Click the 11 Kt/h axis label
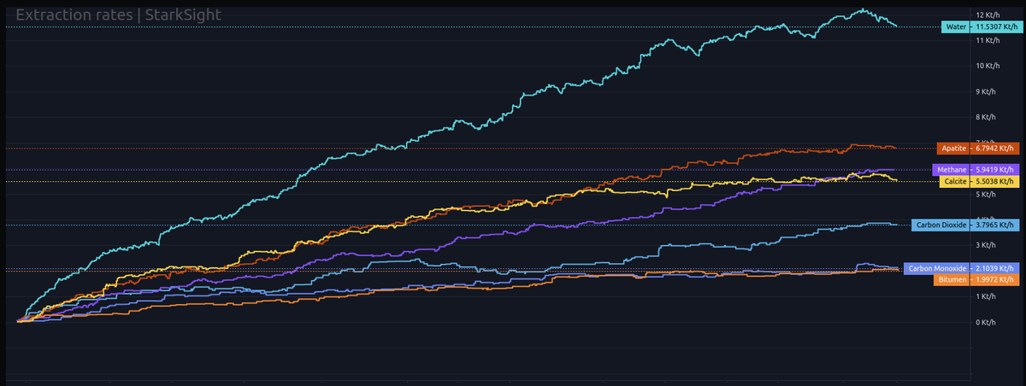This screenshot has width=1026, height=386. tap(988, 40)
